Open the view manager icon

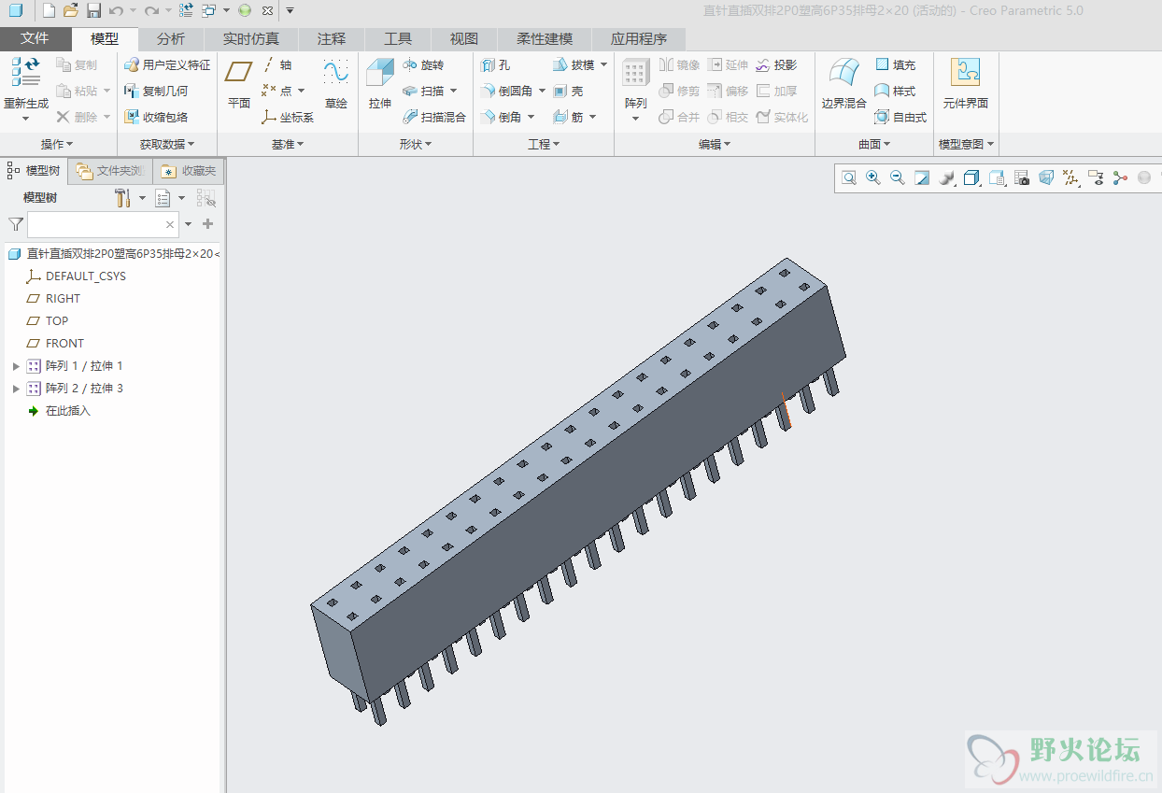click(x=1022, y=177)
